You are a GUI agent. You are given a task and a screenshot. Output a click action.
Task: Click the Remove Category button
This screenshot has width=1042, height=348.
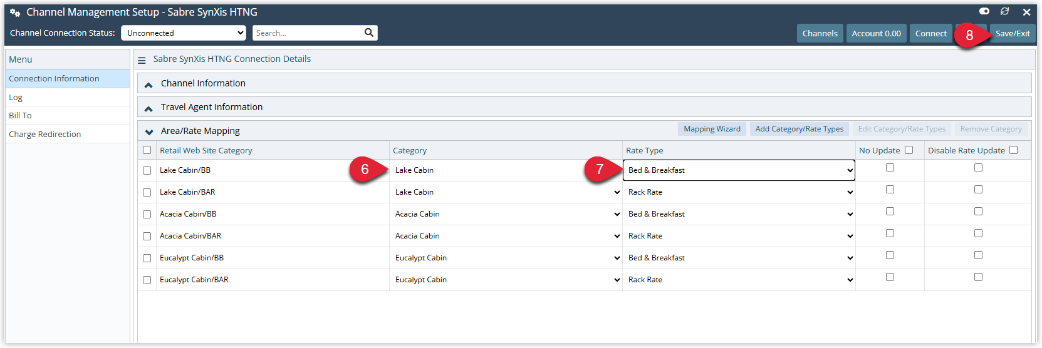coord(991,129)
